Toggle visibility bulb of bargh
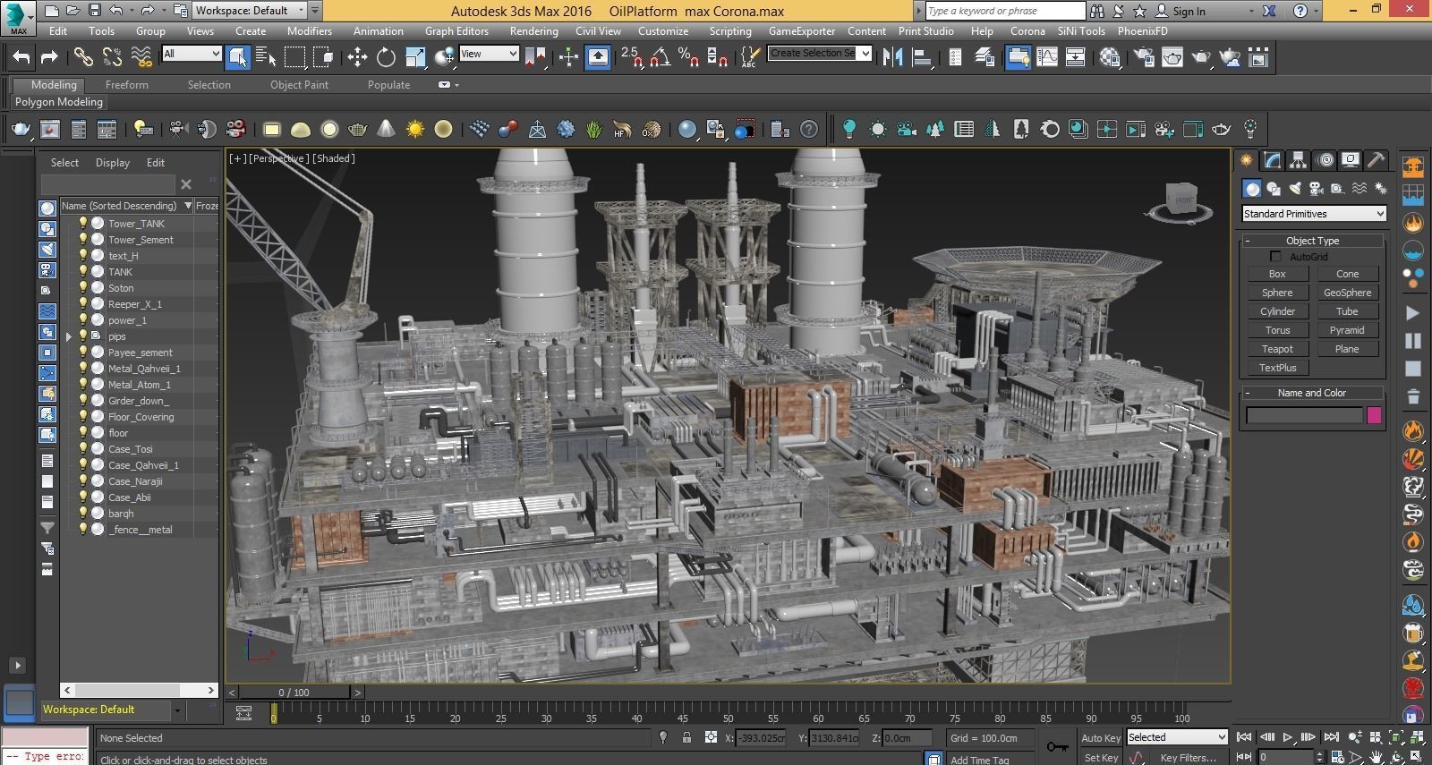The height and width of the screenshot is (765, 1432). coord(83,514)
